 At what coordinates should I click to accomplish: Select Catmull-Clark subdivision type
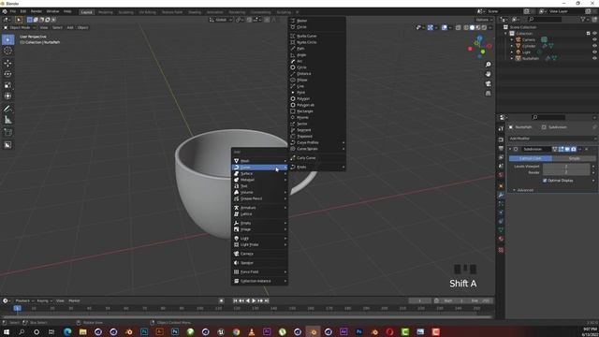531,158
